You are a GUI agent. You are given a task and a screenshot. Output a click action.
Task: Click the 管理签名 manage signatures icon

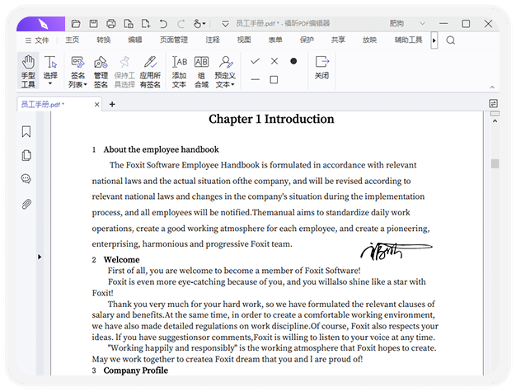click(101, 72)
